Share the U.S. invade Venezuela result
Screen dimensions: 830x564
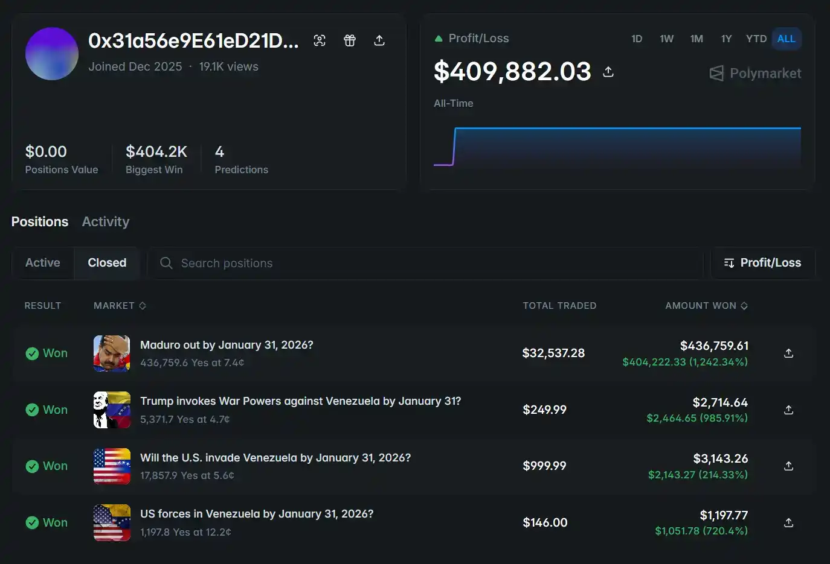coord(788,466)
